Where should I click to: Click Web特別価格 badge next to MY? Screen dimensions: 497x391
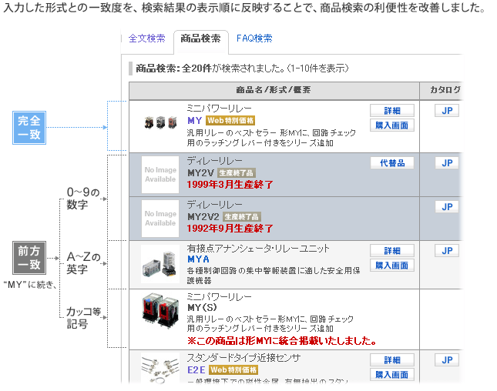(230, 121)
